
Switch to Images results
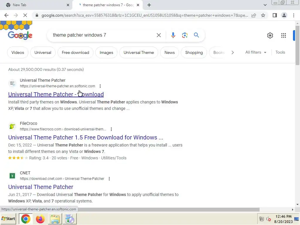(x=106, y=52)
